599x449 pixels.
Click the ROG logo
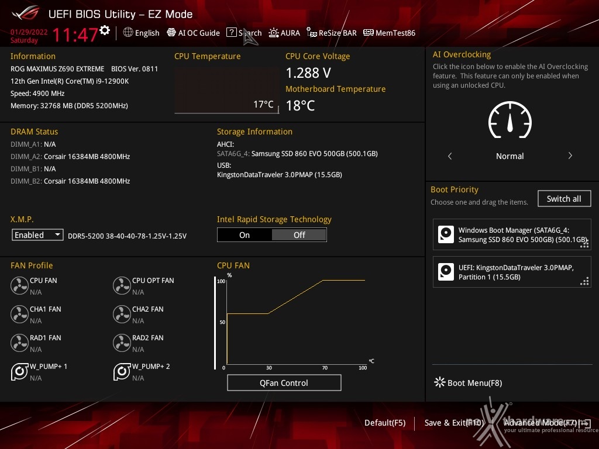pos(26,13)
